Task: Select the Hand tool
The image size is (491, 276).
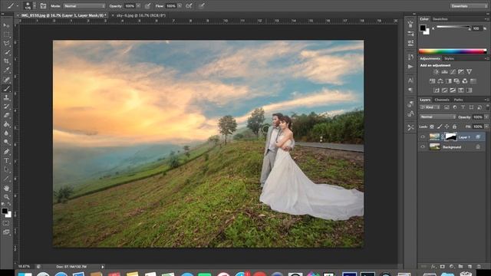Action: pyautogui.click(x=6, y=188)
